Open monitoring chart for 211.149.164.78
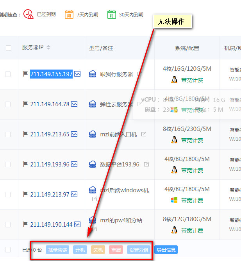The height and width of the screenshot is (261, 241). pyautogui.click(x=74, y=104)
